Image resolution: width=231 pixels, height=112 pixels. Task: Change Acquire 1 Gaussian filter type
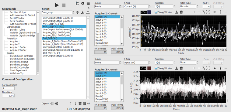pos(188,6)
